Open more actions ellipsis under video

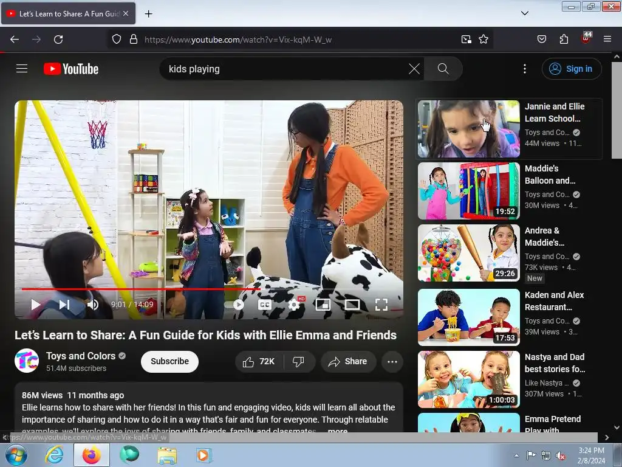(392, 361)
